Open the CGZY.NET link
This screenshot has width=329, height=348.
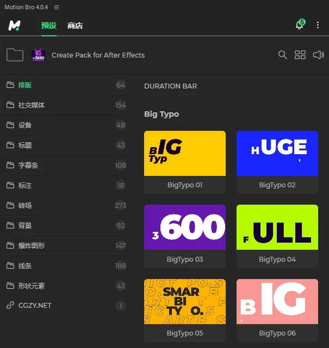pyautogui.click(x=35, y=306)
